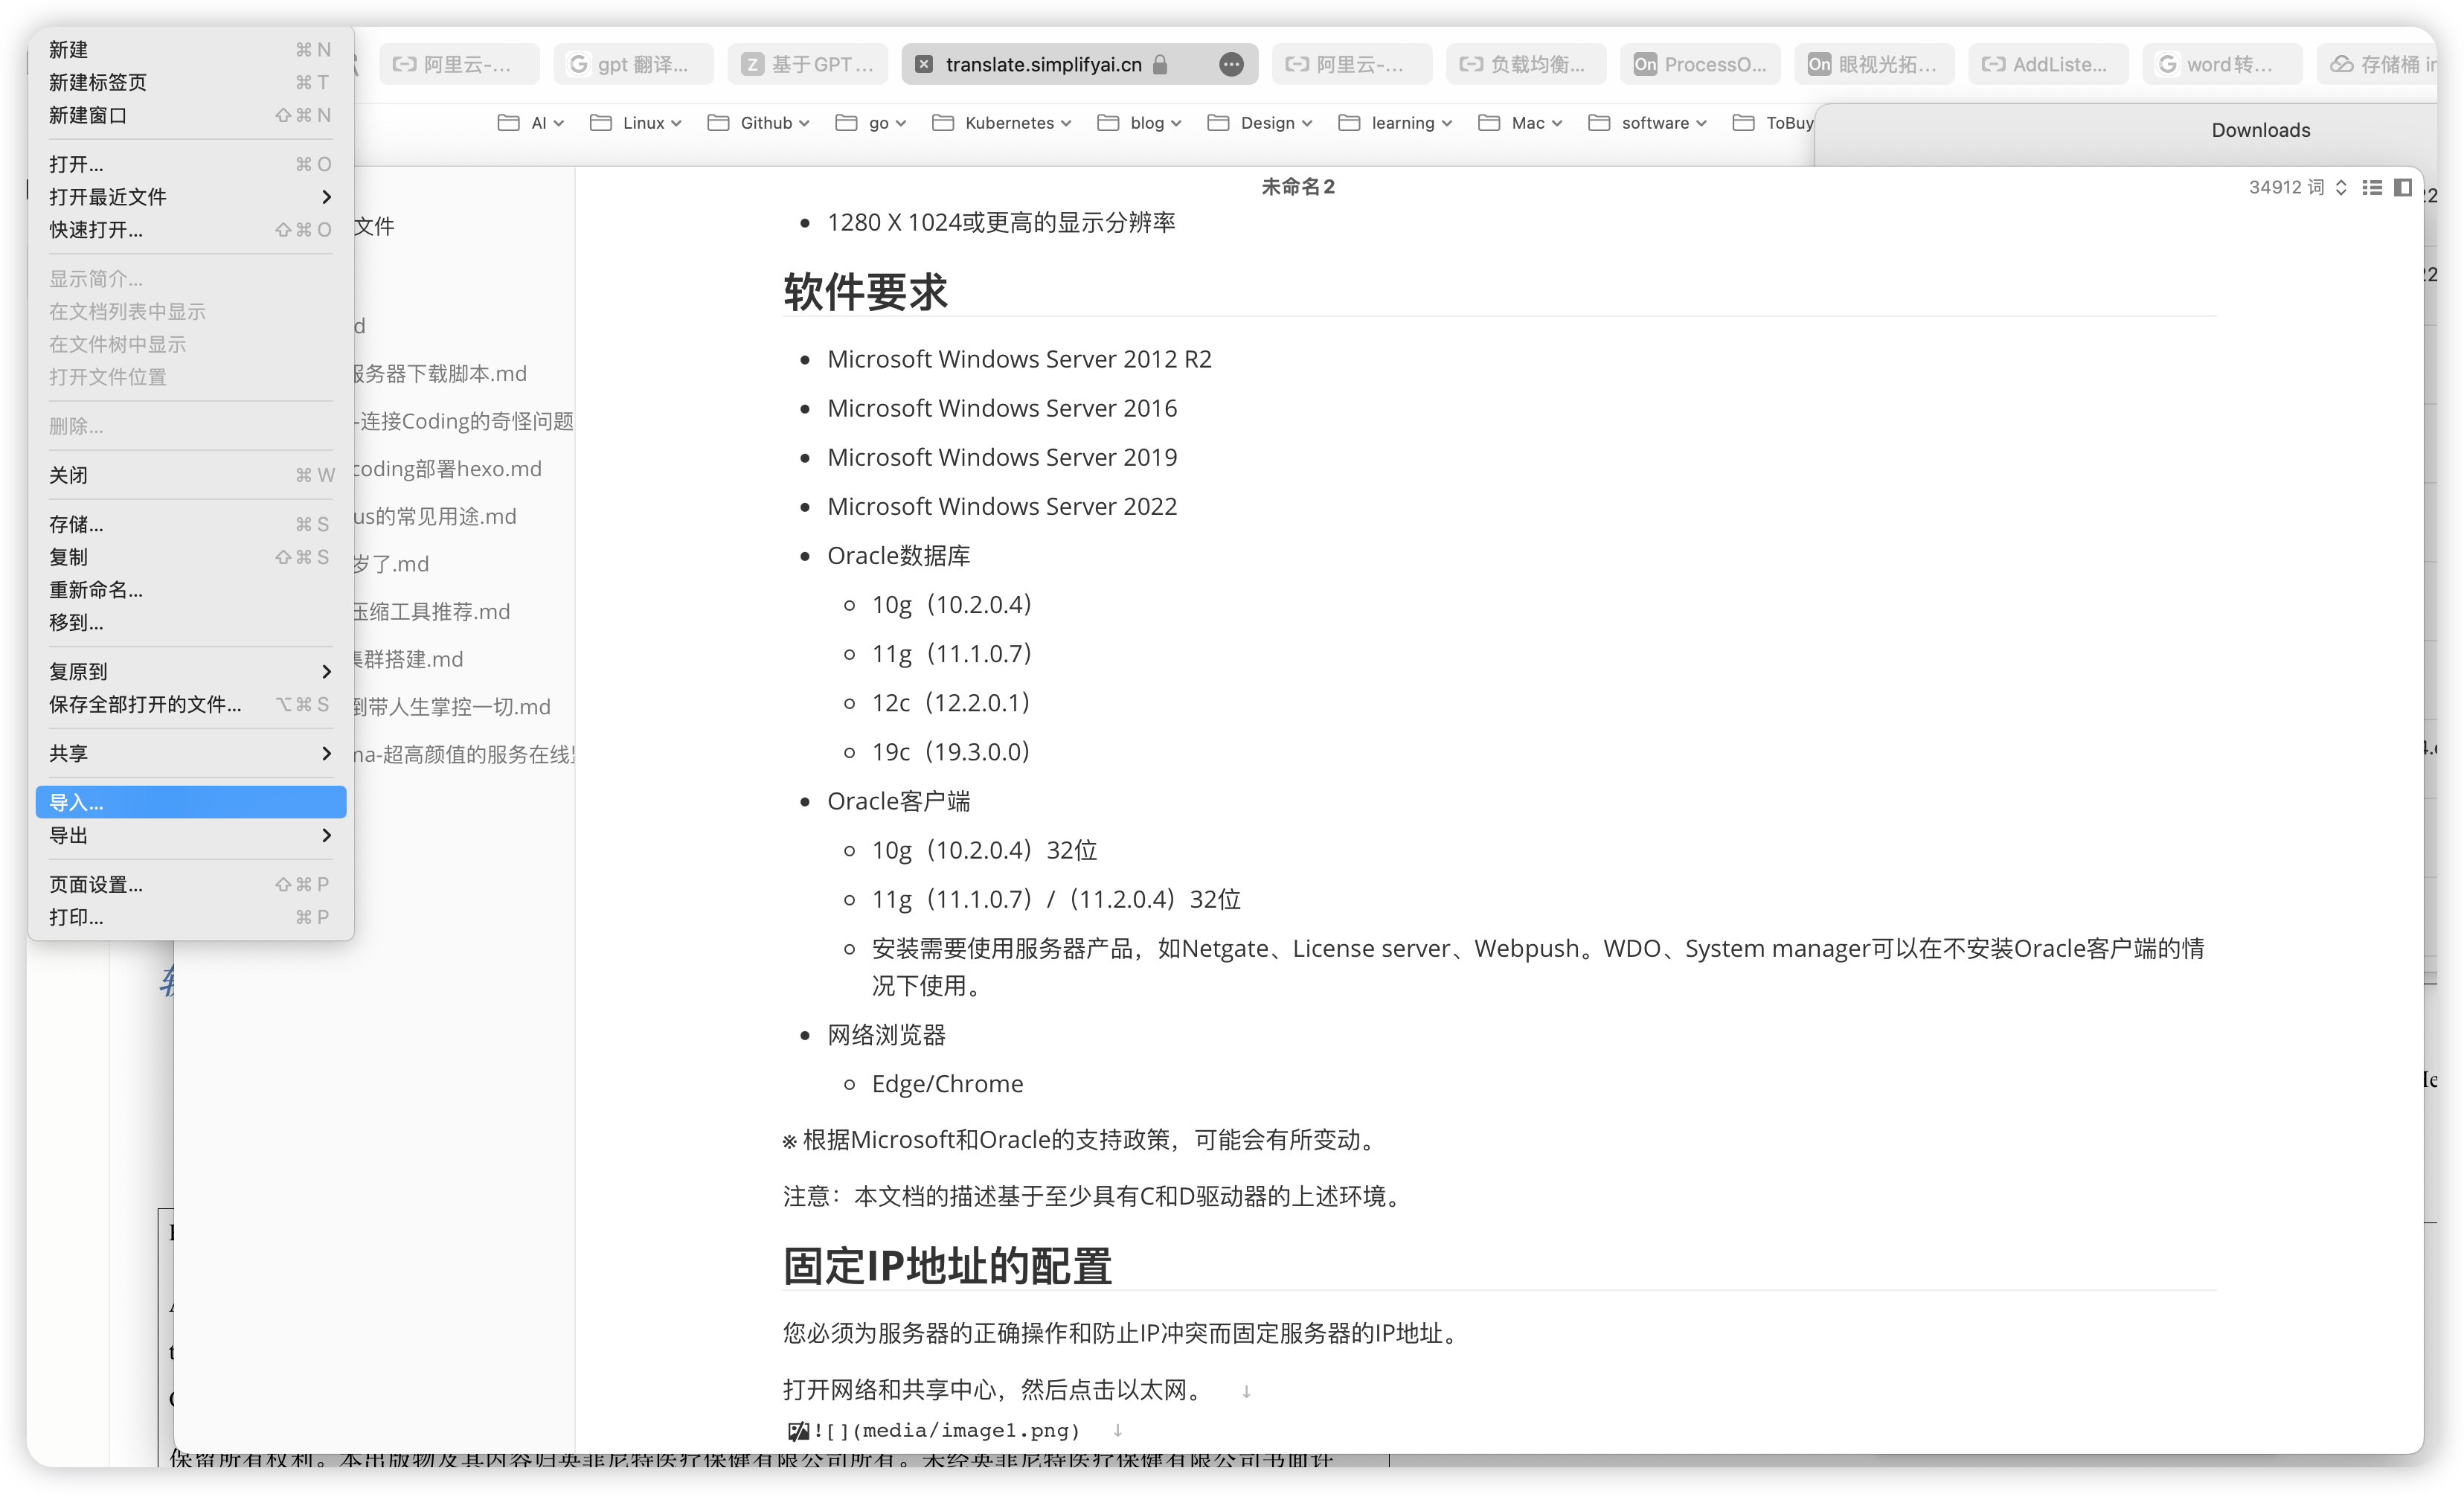2464x1494 pixels.
Task: Toggle the sidebar panel icon
Action: tap(2403, 187)
